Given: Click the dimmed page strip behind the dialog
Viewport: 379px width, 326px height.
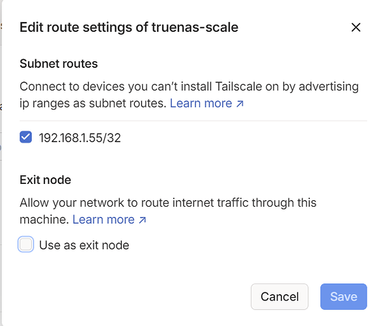Looking at the screenshot, I should [x=1, y=163].
